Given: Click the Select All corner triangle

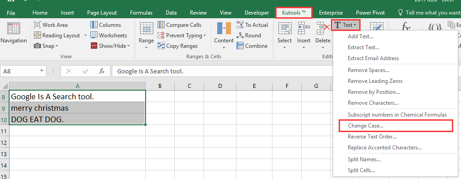Looking at the screenshot, I should (5, 86).
